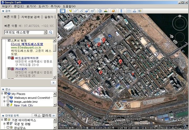189x130 pixels.
Task: Collapse the 검색 panel triangle
Action: point(3,11)
